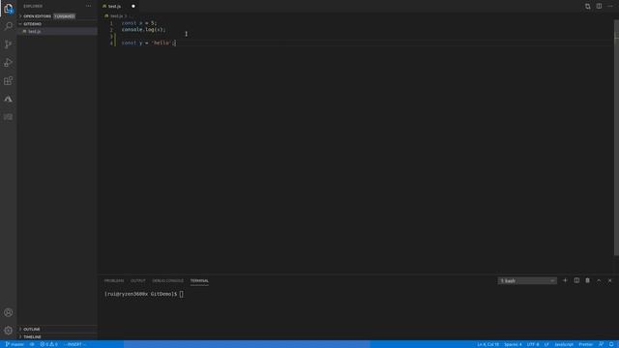
Task: Click the synchronize changes status icon
Action: tap(32, 344)
